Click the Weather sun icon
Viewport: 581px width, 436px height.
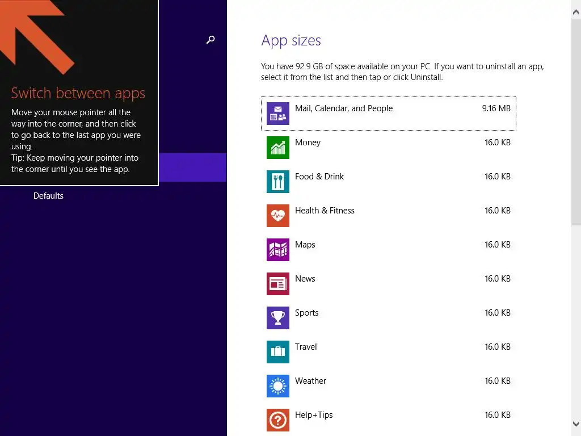pos(278,386)
